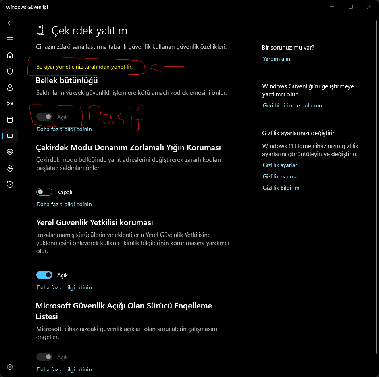Open Family options people icon
Screen dimensions: 379x377
10,168
